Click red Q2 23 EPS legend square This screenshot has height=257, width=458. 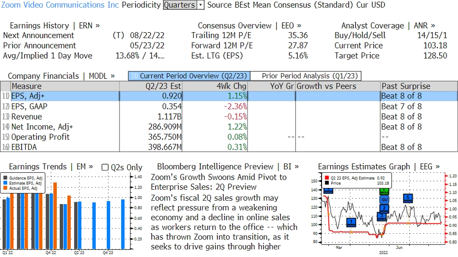(x=327, y=178)
